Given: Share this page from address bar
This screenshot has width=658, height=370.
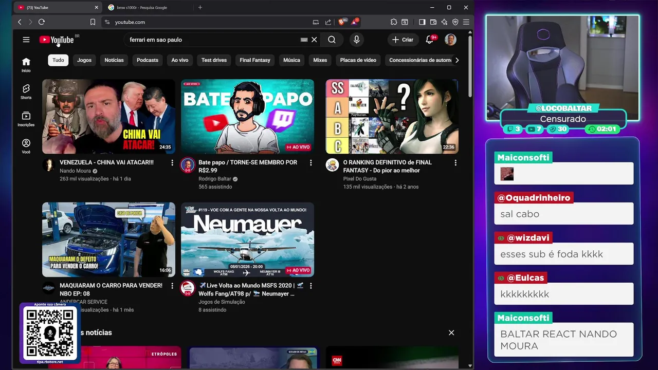Looking at the screenshot, I should (328, 22).
